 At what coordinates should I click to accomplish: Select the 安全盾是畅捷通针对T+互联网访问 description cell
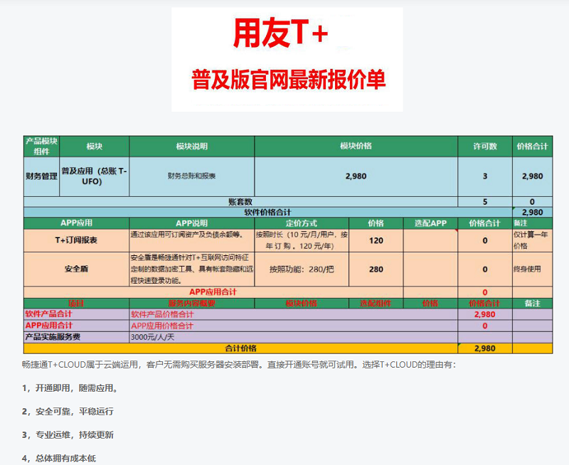pyautogui.click(x=191, y=269)
